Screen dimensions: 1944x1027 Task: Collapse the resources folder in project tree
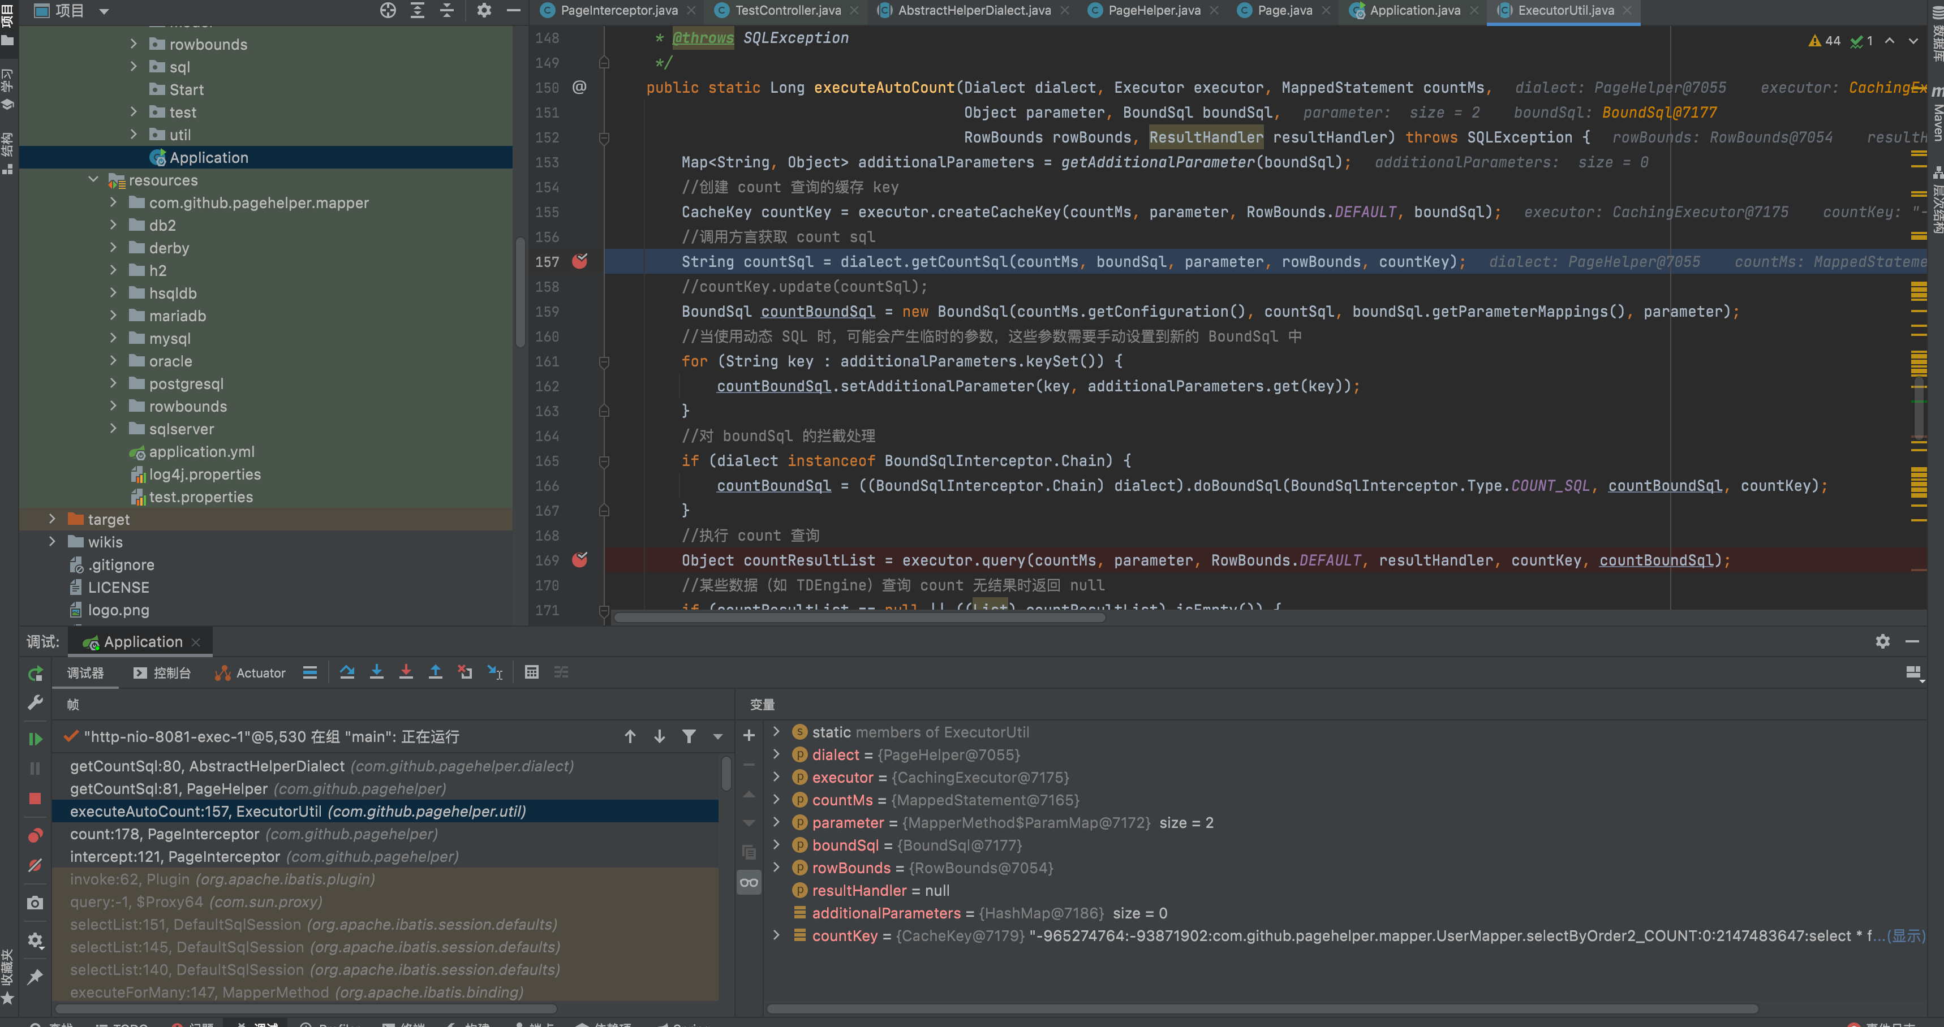pyautogui.click(x=93, y=180)
